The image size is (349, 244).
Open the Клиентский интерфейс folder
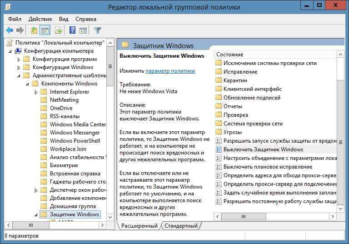(252, 89)
